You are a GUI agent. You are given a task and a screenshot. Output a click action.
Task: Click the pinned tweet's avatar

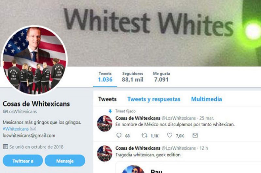(104, 123)
